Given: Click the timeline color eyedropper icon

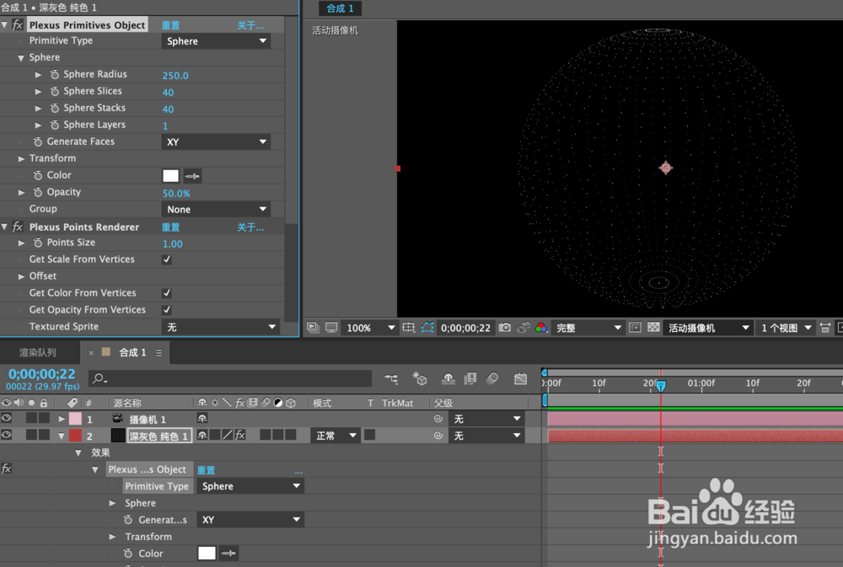Looking at the screenshot, I should coord(228,553).
